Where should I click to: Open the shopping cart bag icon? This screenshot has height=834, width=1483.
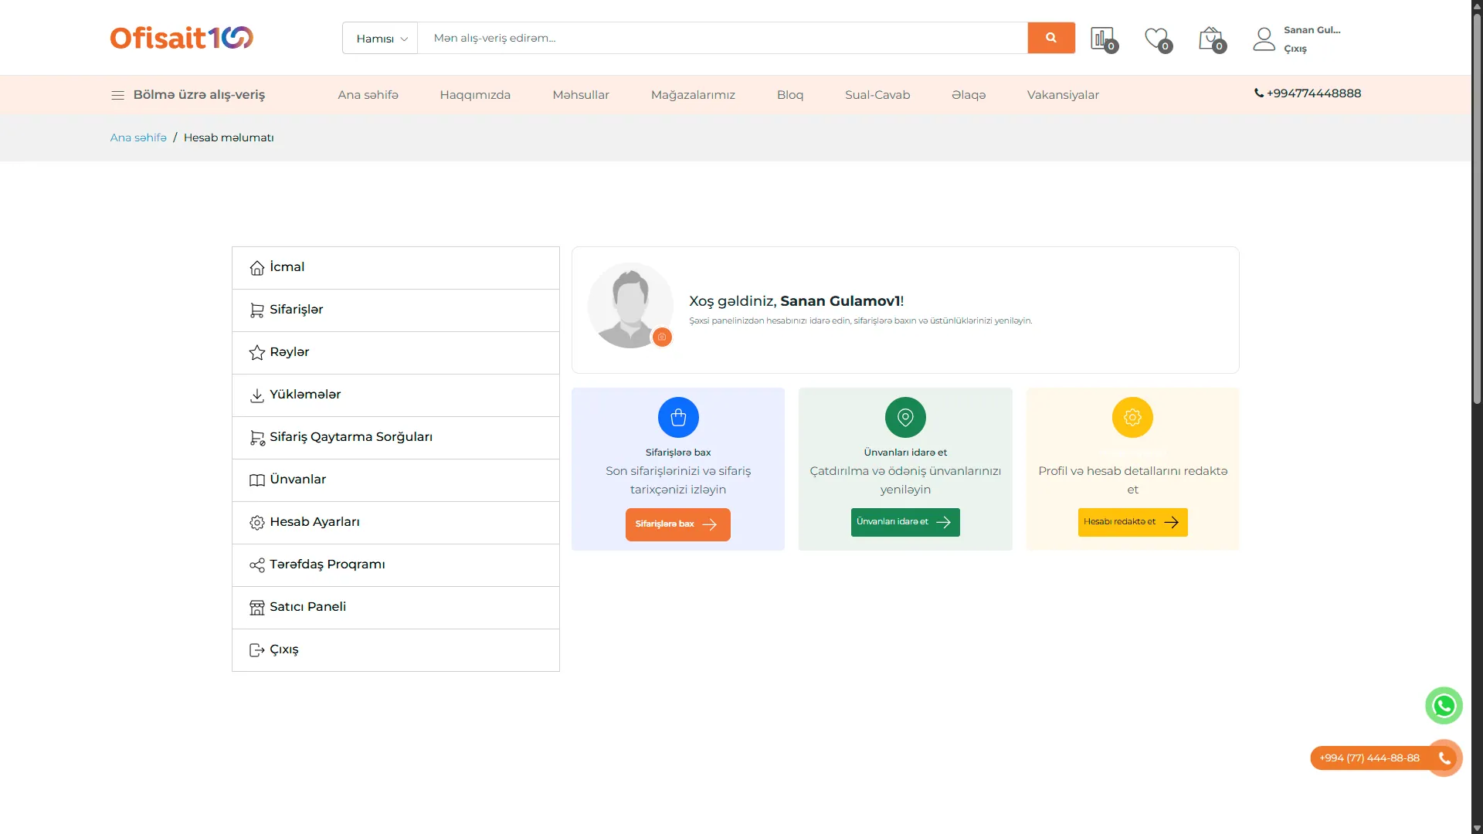1211,39
